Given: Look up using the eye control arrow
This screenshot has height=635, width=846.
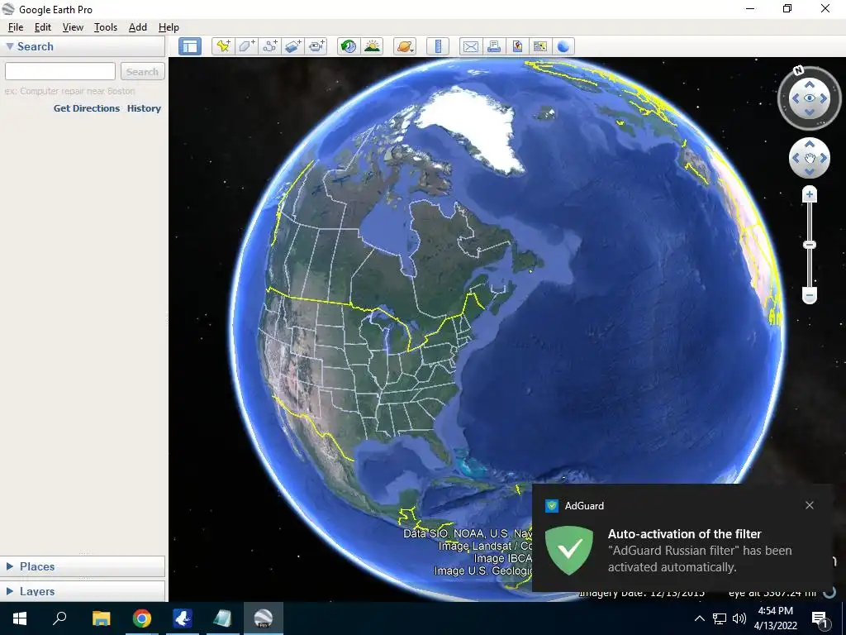Looking at the screenshot, I should pos(810,84).
